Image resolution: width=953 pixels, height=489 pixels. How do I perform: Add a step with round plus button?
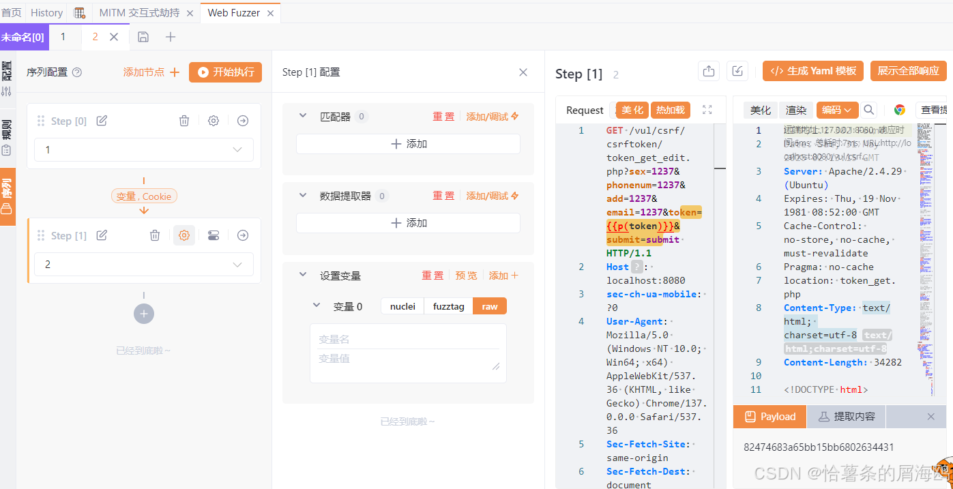point(144,314)
